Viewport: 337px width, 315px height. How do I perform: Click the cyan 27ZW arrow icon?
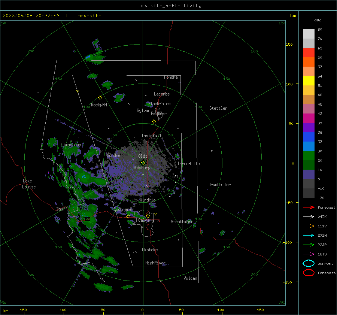click(x=309, y=236)
